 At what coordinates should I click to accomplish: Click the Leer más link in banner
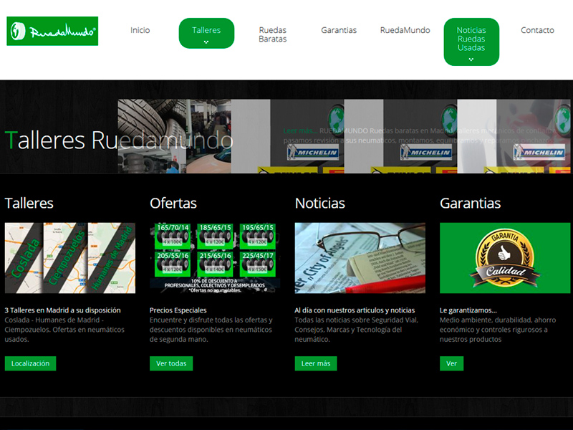coord(299,131)
